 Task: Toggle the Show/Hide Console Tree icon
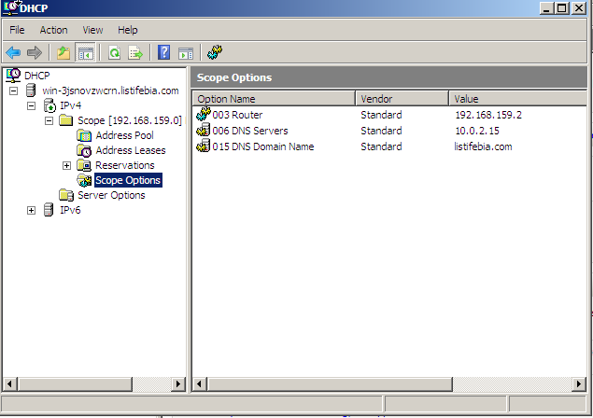(x=86, y=52)
